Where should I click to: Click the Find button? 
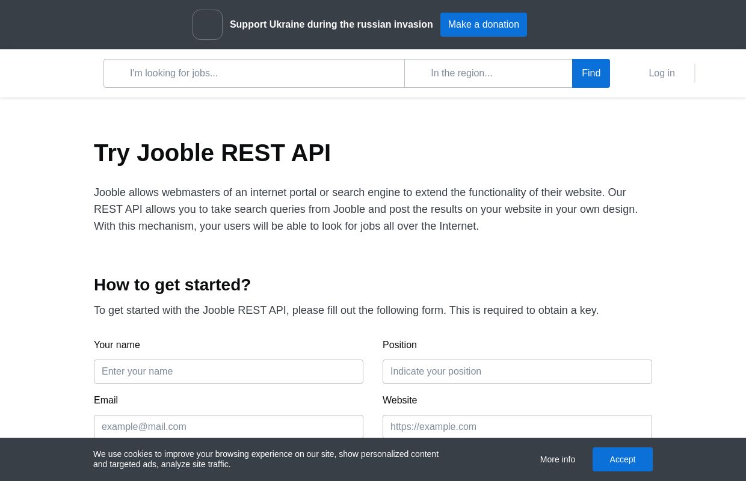[591, 73]
